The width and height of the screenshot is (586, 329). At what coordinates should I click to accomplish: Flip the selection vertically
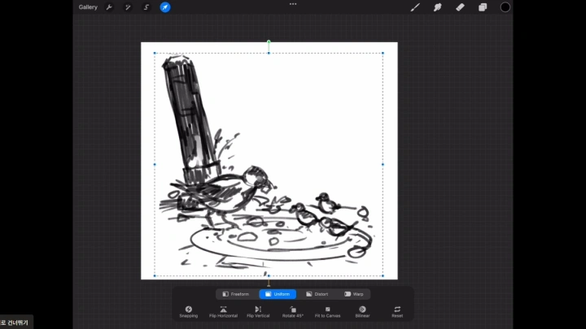(258, 312)
